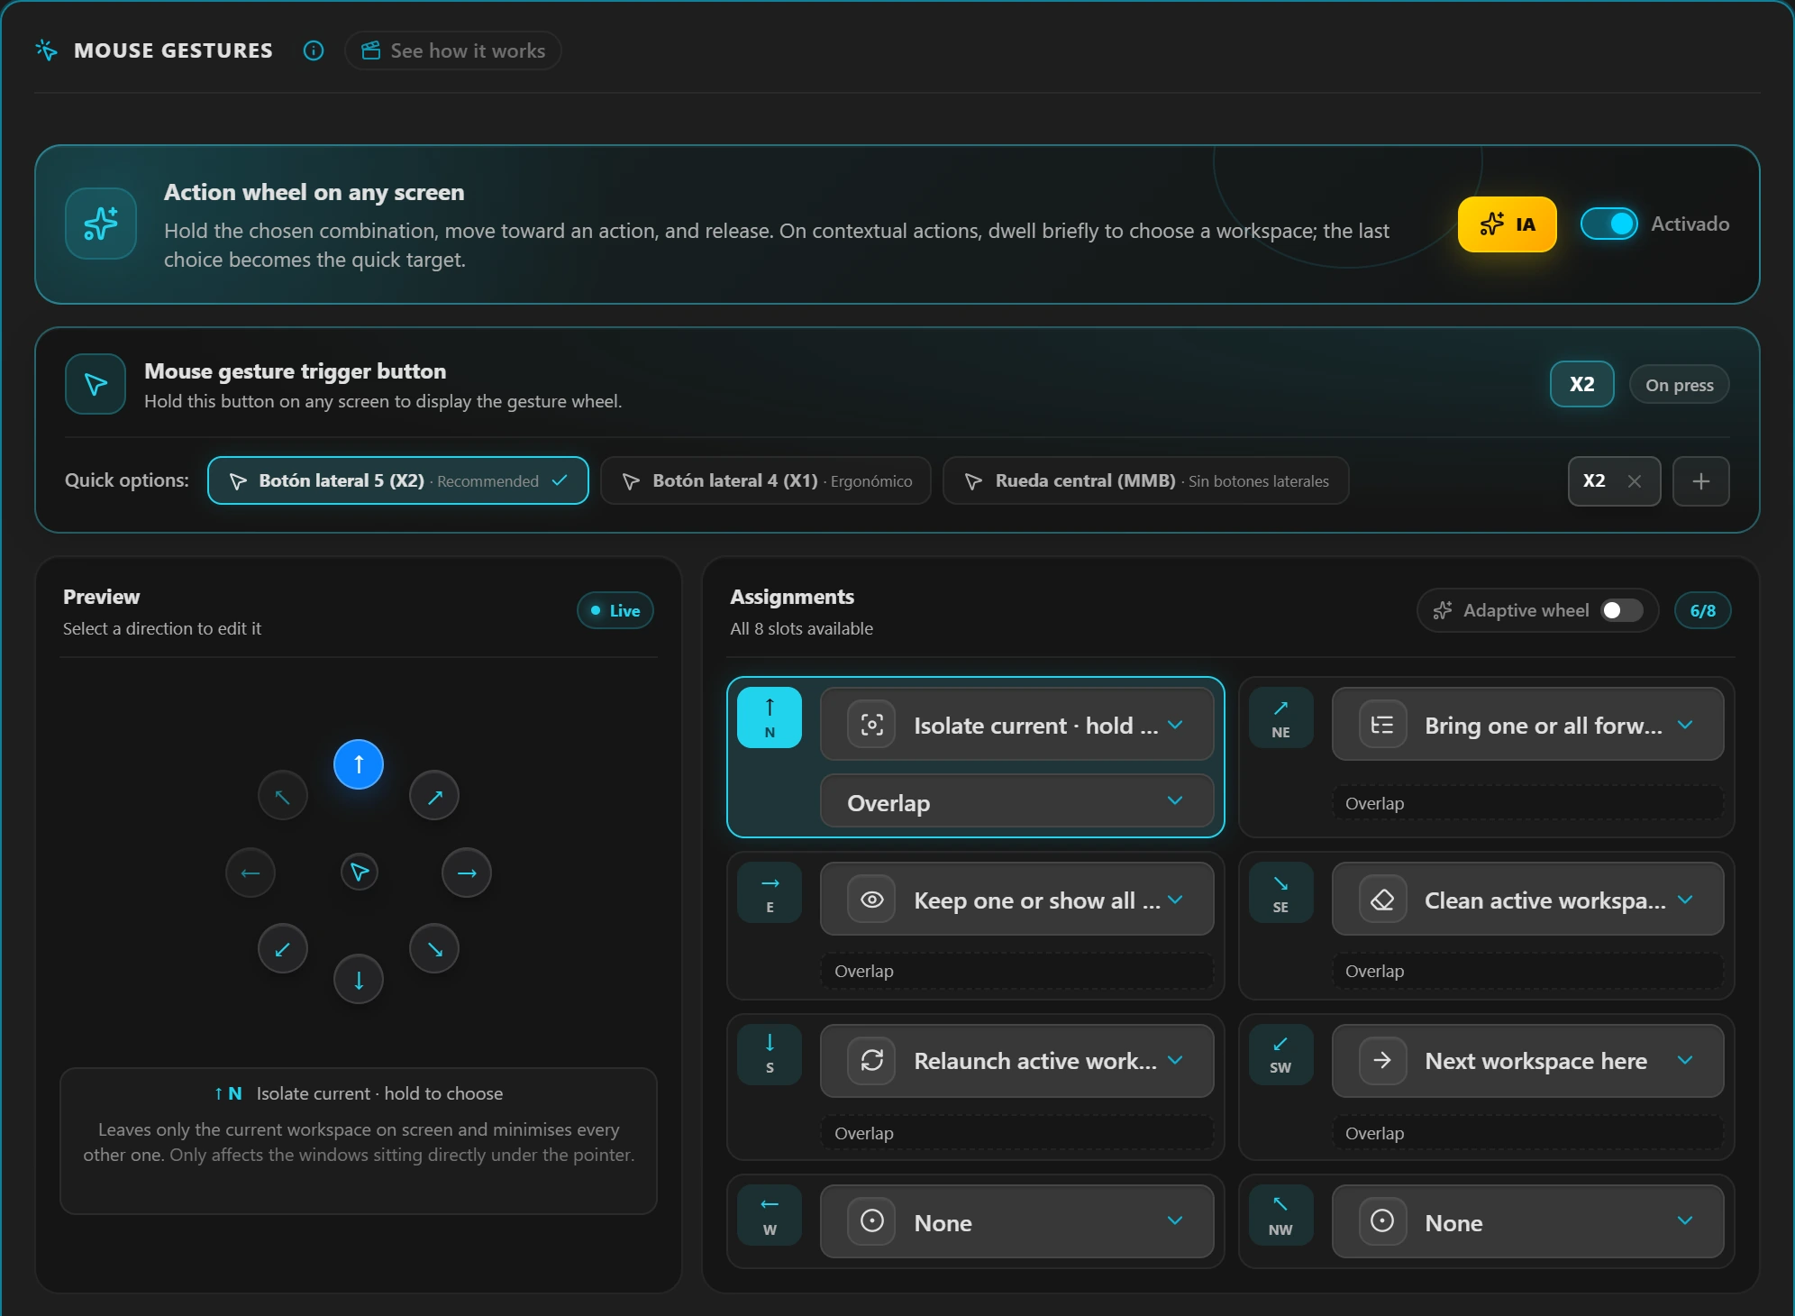The image size is (1795, 1316).
Task: Add a trigger with the plus button
Action: (1700, 481)
